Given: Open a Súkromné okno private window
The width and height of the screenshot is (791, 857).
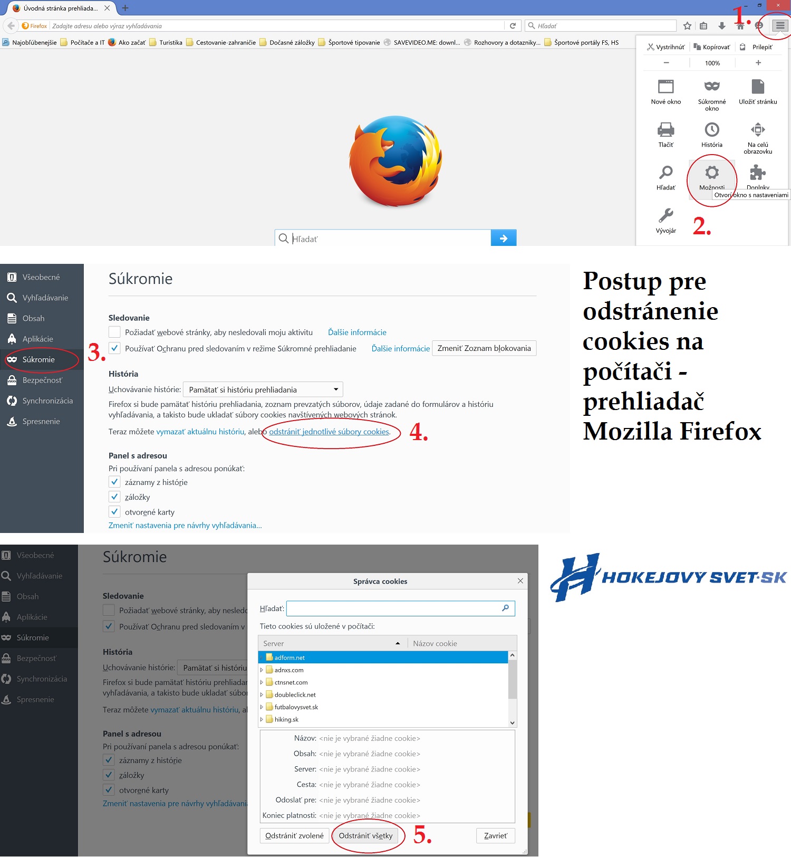Looking at the screenshot, I should (712, 87).
